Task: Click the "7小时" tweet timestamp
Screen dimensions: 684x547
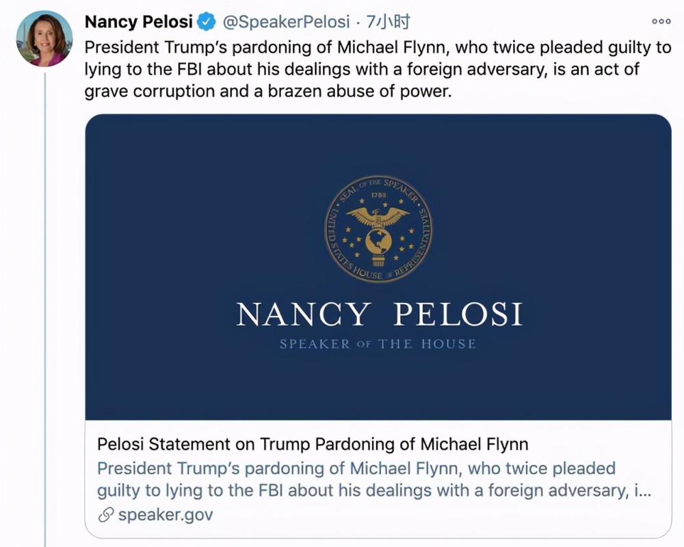Action: [388, 23]
